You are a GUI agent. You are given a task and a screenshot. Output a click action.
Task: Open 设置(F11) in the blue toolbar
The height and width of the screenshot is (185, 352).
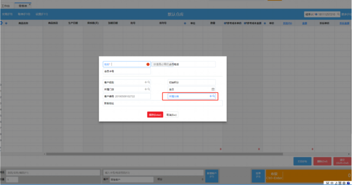tap(42, 14)
